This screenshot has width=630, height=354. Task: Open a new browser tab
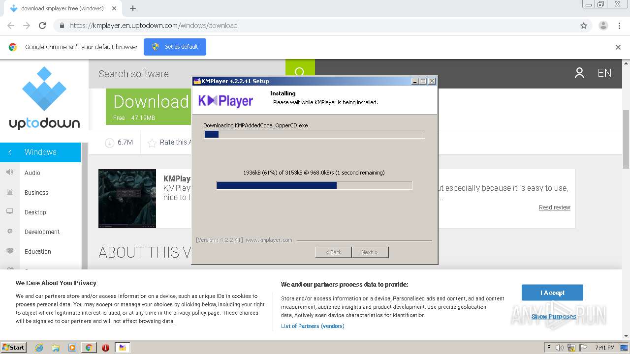pos(133,8)
